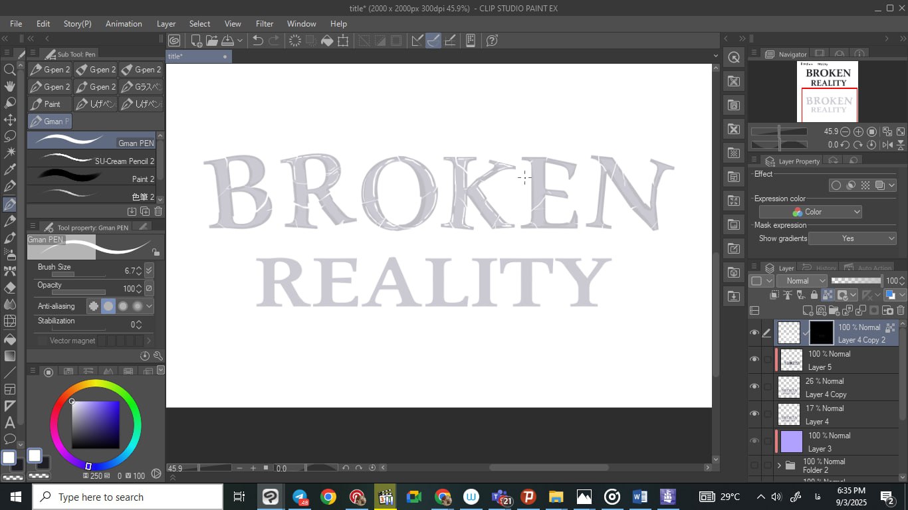
Task: Toggle visibility of Layer 3
Action: coord(754,441)
